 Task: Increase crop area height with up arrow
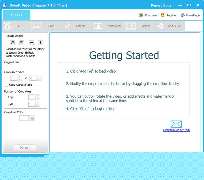[39, 77]
